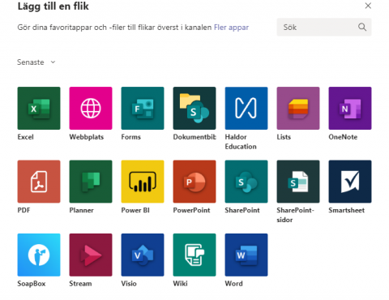
Task: Pick the Lists app icon
Action: tap(298, 108)
